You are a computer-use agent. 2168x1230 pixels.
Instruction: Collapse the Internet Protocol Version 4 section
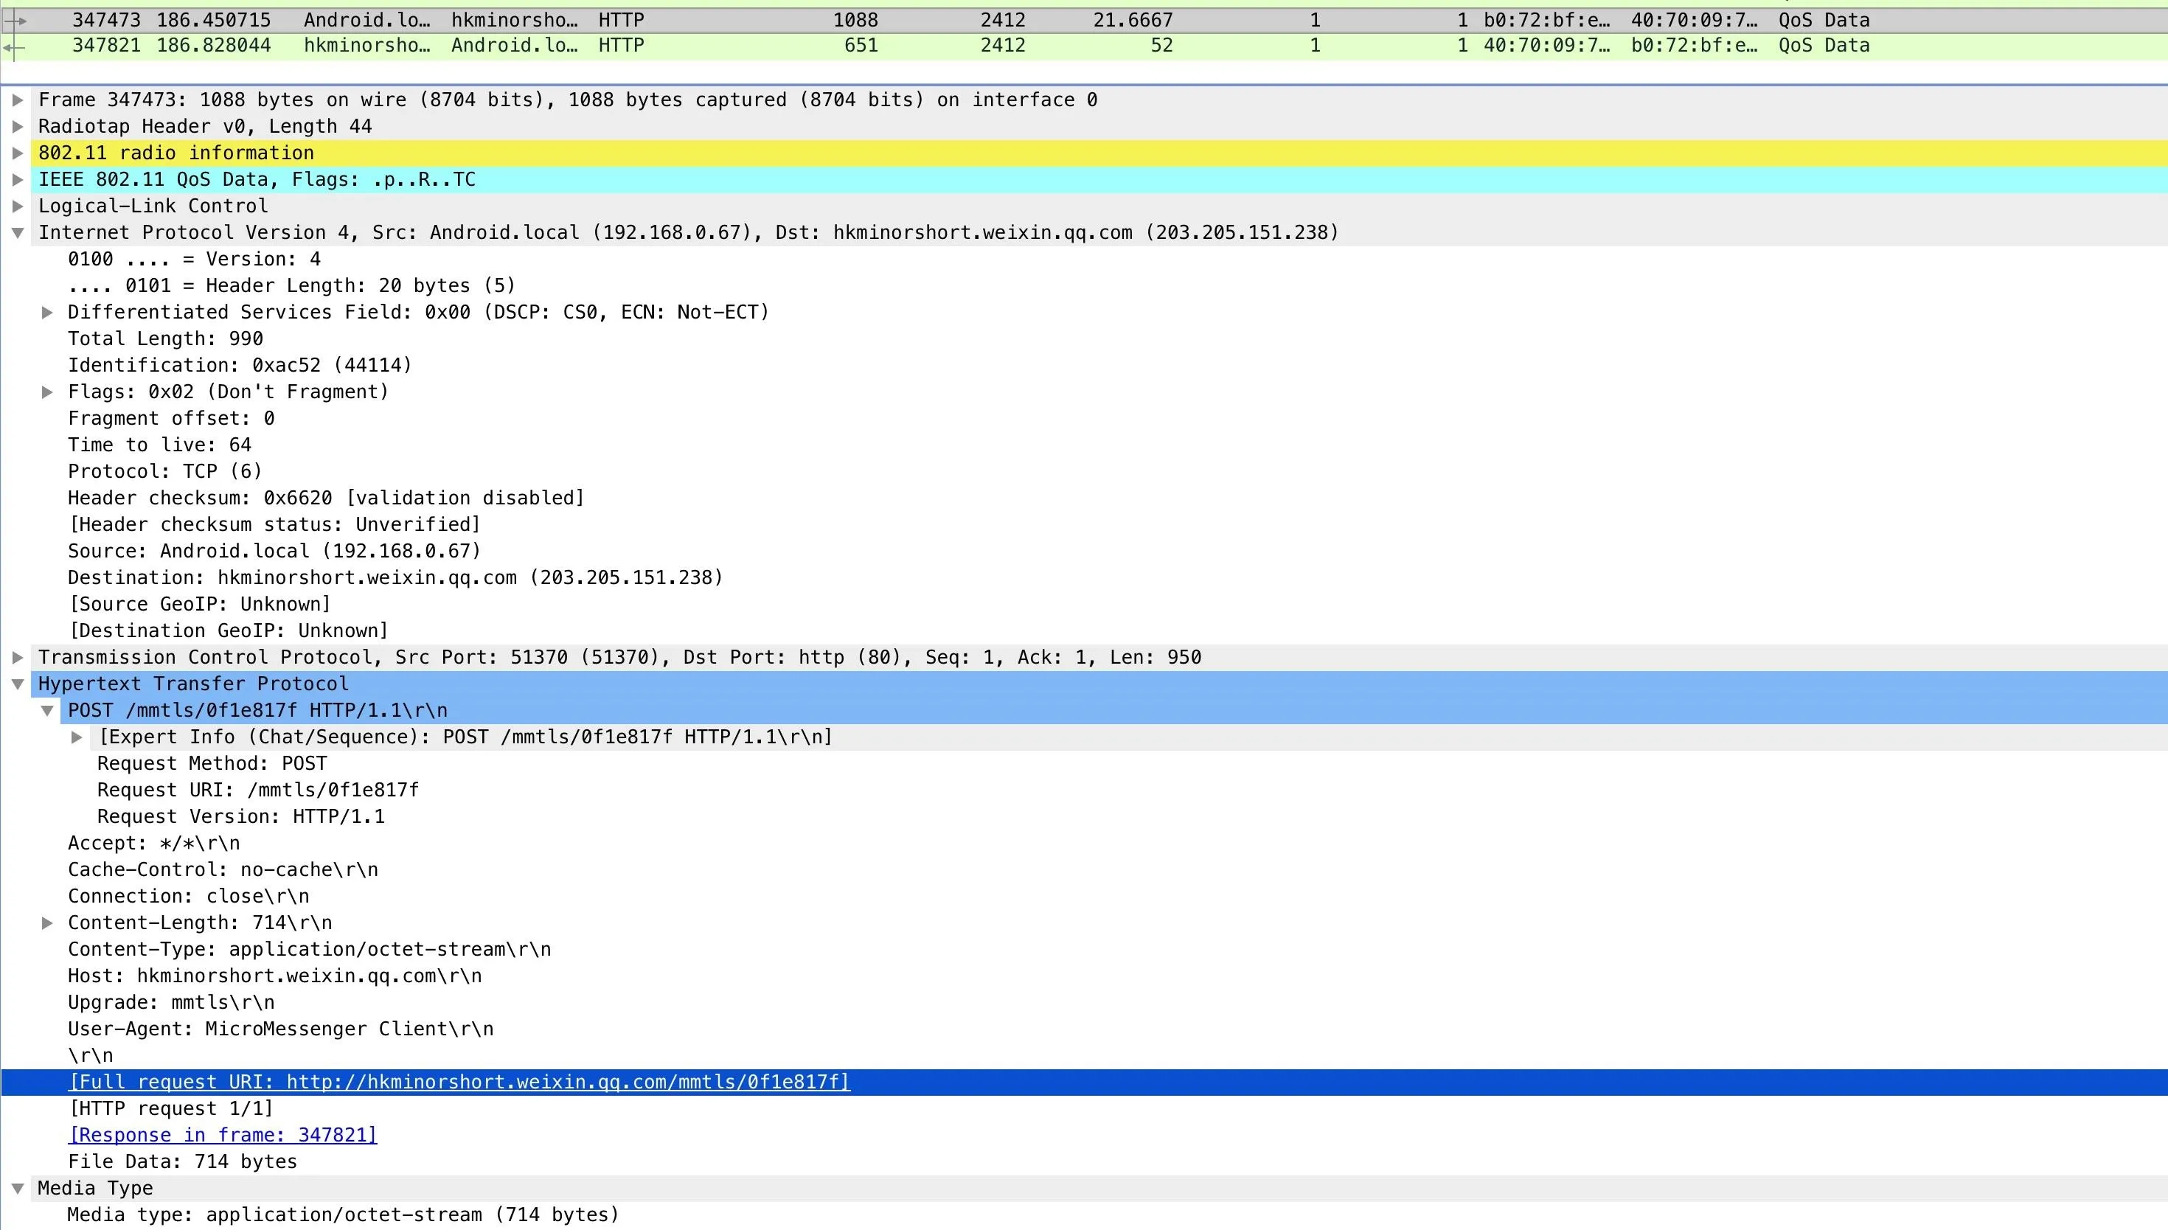click(17, 232)
